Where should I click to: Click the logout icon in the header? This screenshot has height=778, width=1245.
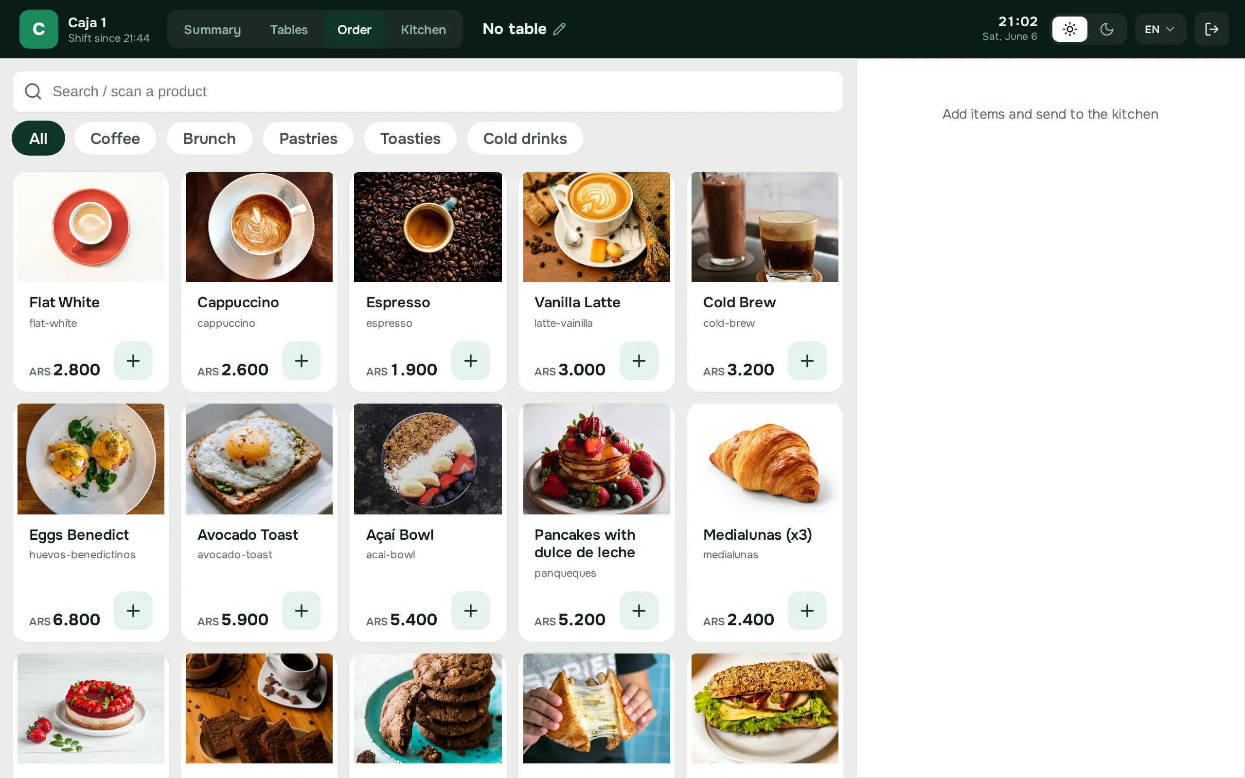pos(1211,29)
